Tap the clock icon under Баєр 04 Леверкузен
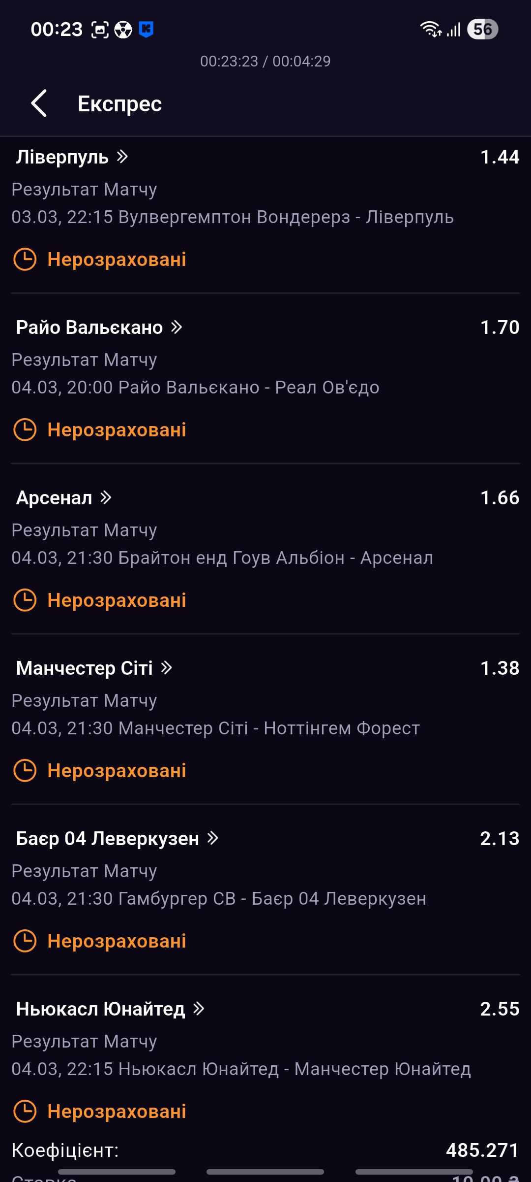 click(25, 941)
